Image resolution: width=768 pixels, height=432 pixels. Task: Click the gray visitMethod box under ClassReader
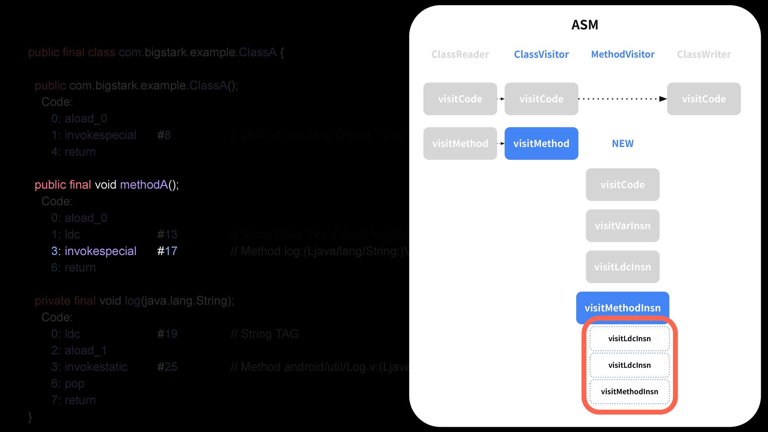460,144
